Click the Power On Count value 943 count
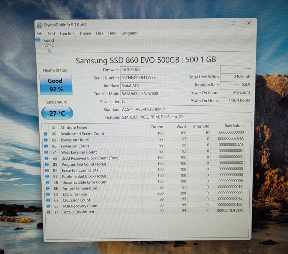This screenshot has width=288, height=254. [236, 92]
